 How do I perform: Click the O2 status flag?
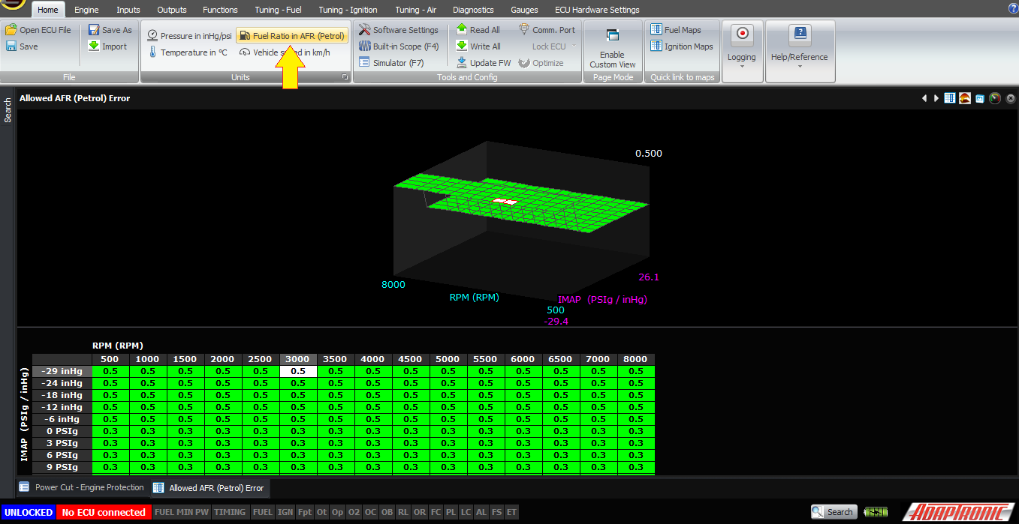354,512
